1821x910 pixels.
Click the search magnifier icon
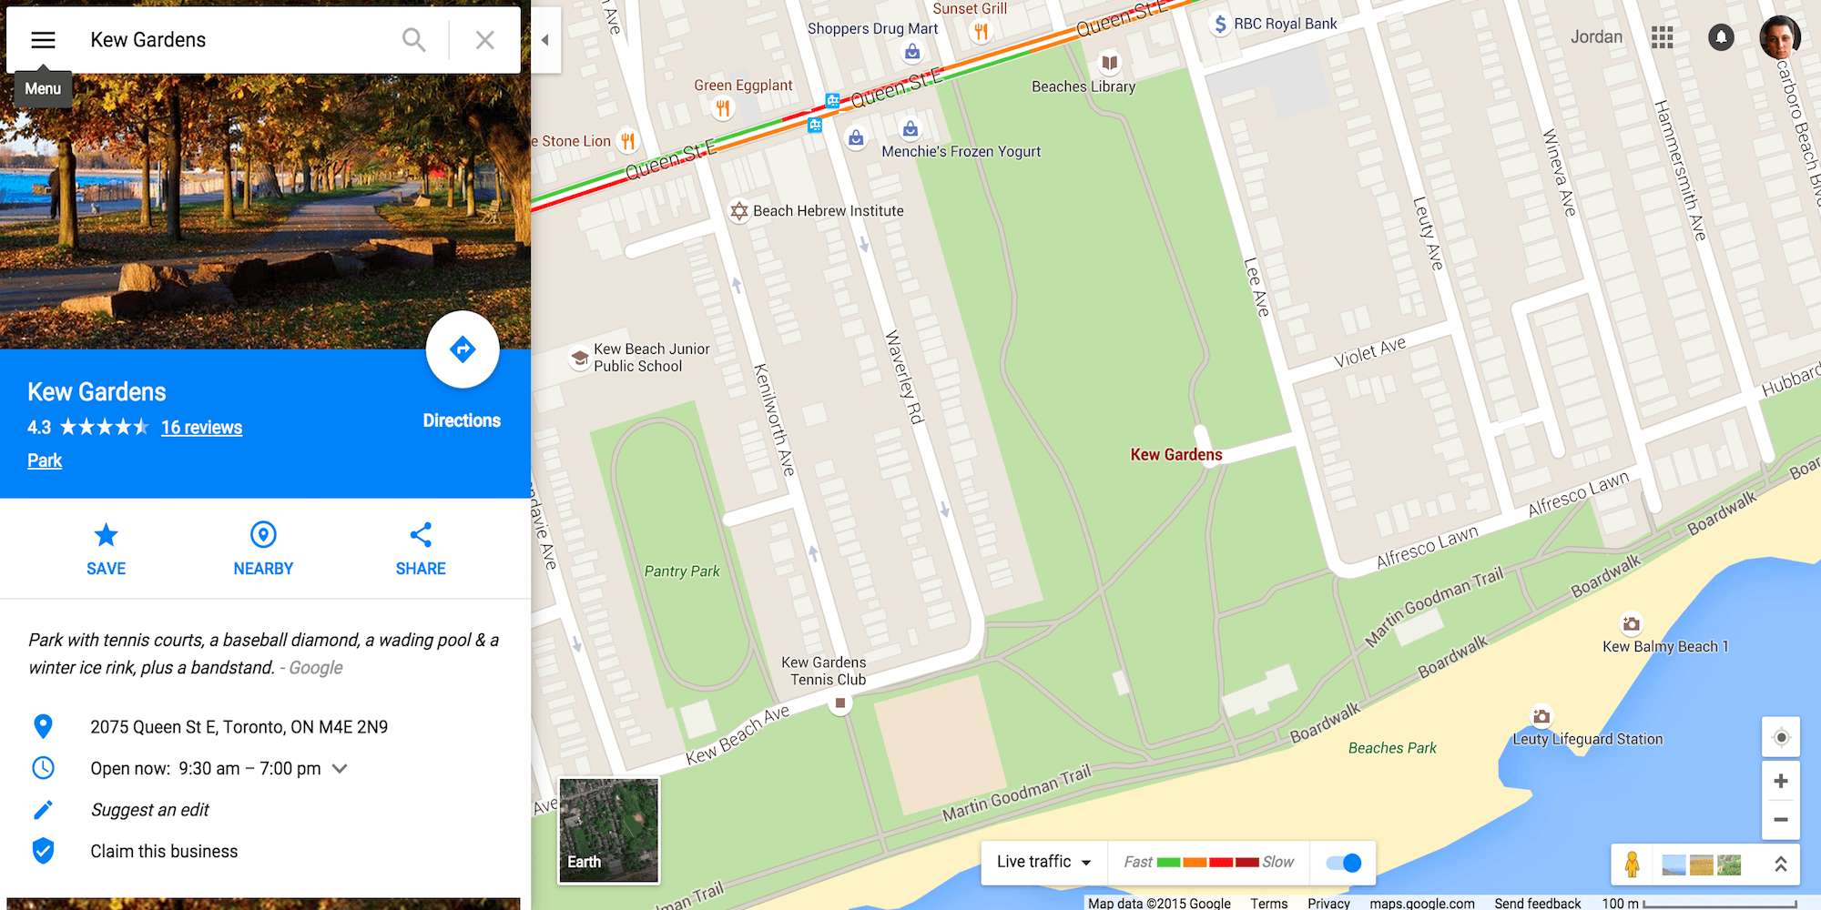click(x=413, y=40)
